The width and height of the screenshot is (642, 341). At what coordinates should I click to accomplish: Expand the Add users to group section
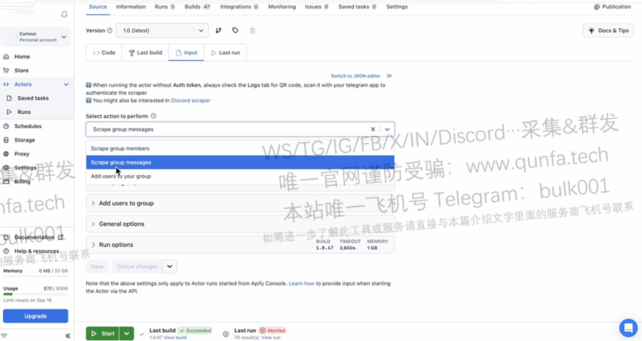(240, 203)
